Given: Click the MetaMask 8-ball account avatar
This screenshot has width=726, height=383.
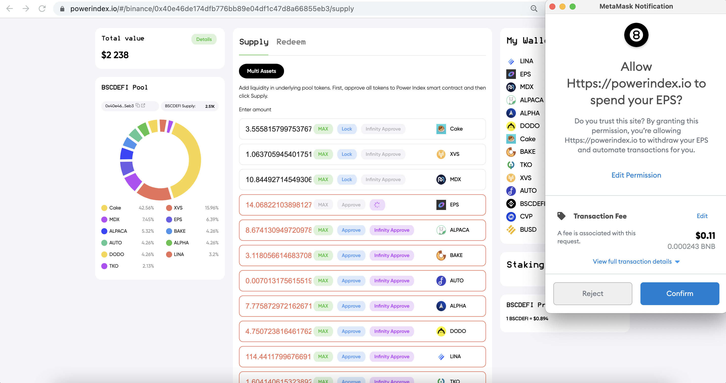Looking at the screenshot, I should 636,35.
